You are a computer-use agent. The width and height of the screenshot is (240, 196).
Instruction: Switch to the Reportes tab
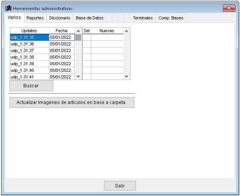(x=35, y=18)
